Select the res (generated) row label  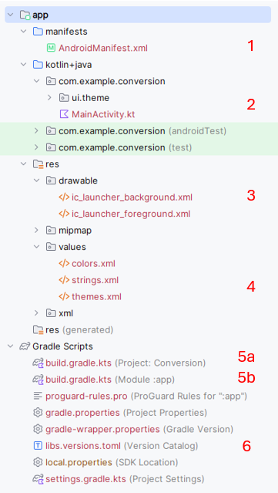point(79,329)
